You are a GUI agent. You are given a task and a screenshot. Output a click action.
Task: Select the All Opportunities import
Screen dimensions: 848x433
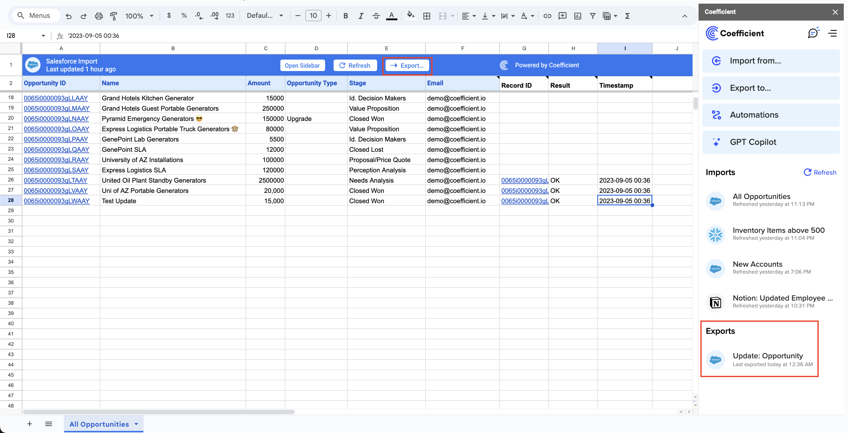771,200
